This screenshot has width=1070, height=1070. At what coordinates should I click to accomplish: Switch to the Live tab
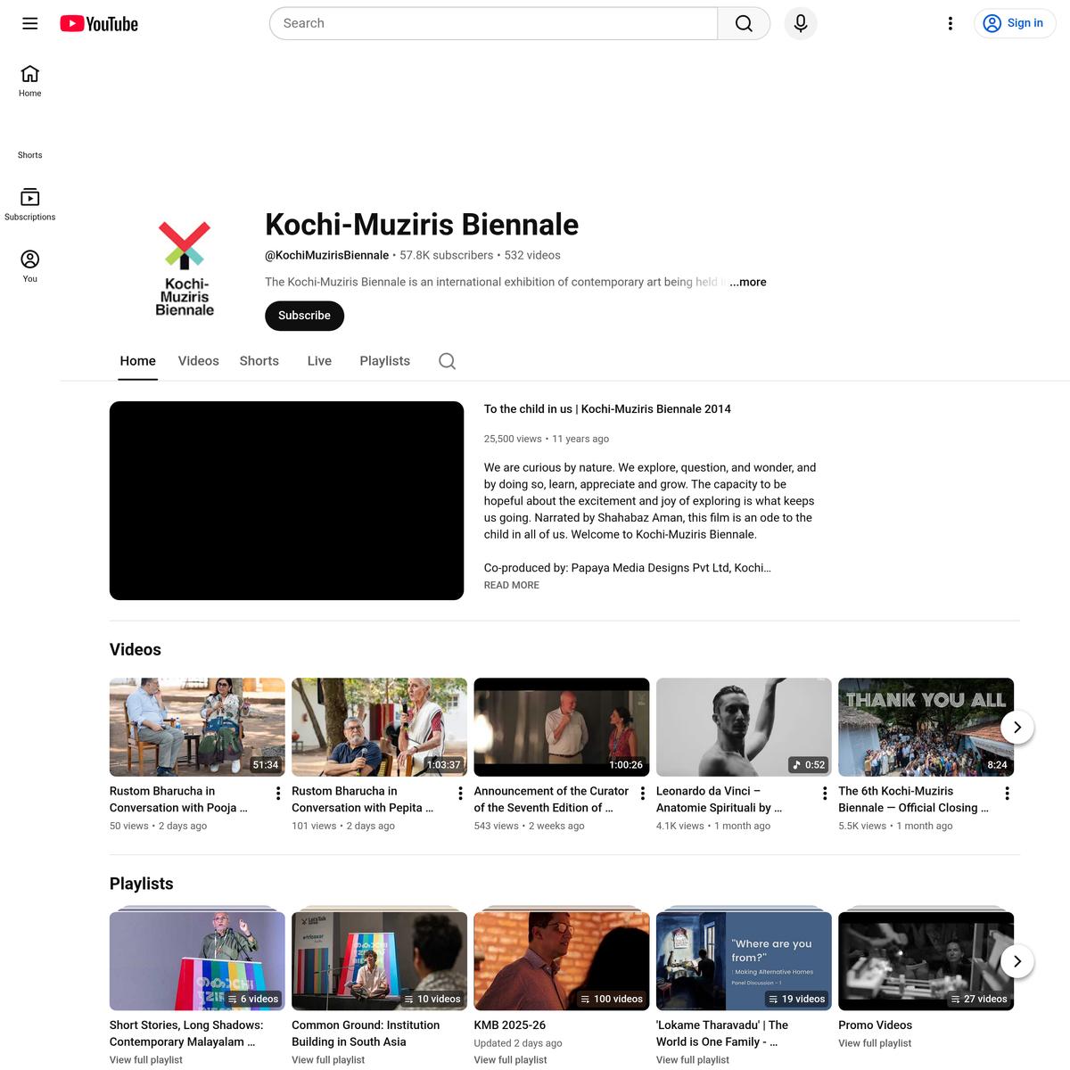319,361
